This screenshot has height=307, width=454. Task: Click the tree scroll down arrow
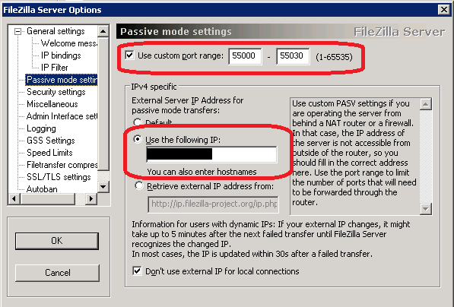point(103,187)
